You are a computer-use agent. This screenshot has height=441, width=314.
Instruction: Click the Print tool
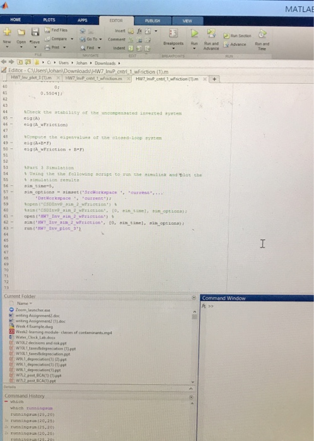click(53, 47)
